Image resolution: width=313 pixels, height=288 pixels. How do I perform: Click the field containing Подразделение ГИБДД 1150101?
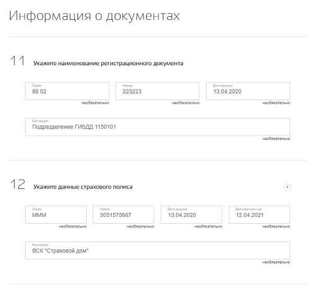(x=158, y=127)
